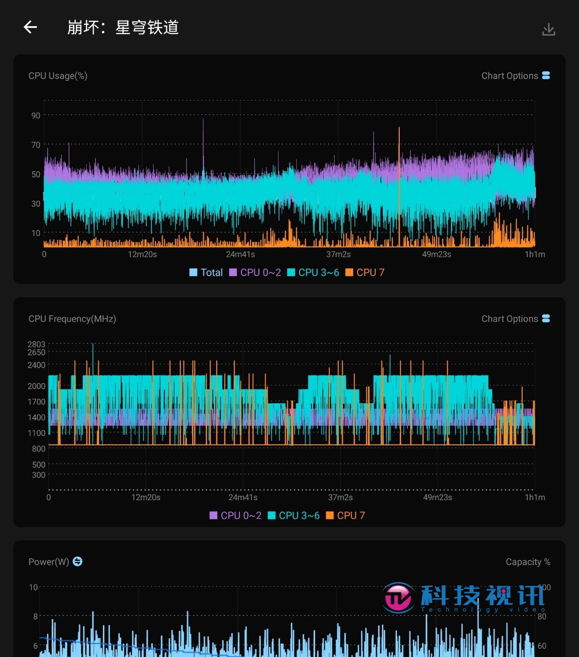Click the Power(W) chart title
This screenshot has width=579, height=657.
click(48, 561)
